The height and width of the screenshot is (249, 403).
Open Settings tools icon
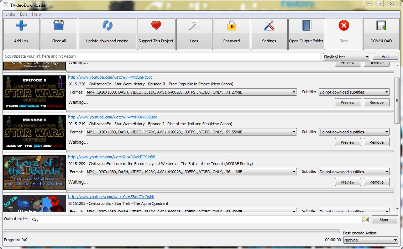pos(269,25)
